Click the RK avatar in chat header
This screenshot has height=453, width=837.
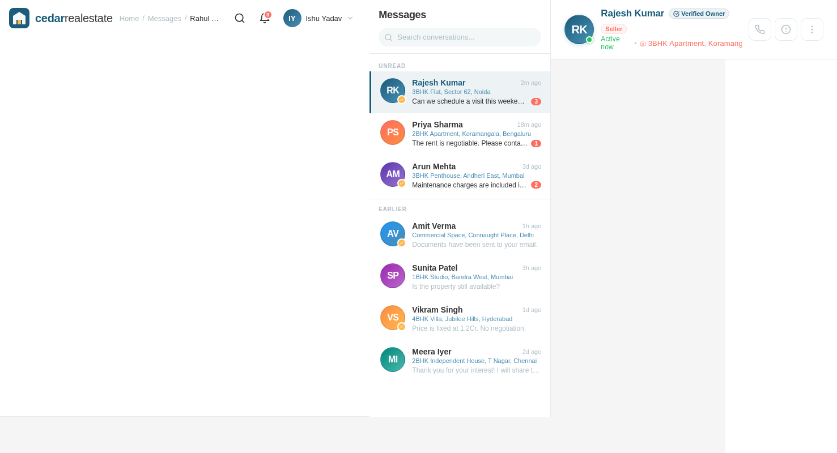(x=579, y=29)
